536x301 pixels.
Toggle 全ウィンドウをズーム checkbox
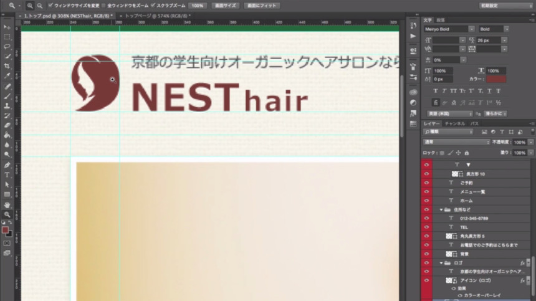(x=103, y=6)
